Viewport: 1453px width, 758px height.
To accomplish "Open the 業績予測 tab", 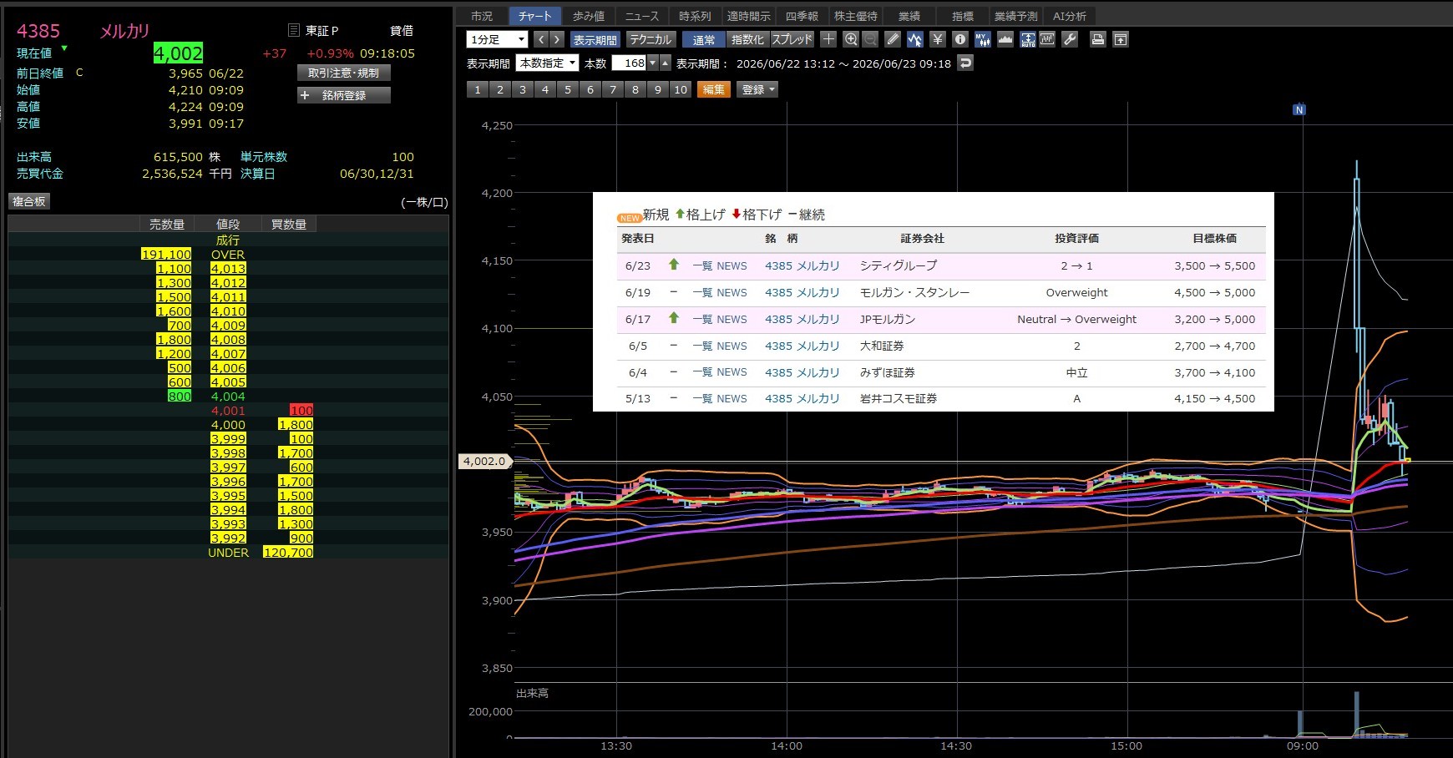I will 1016,16.
